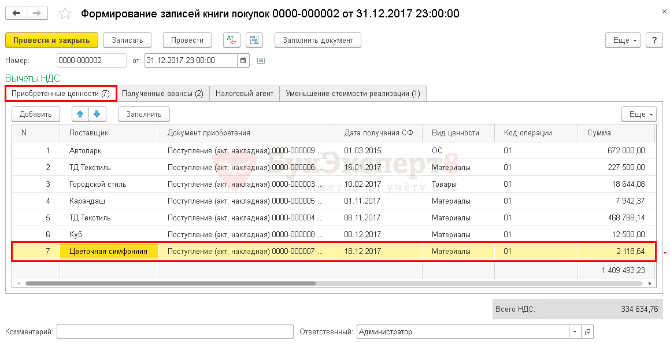
Task: Expand the table's Еще dropdown menu
Action: 638,114
